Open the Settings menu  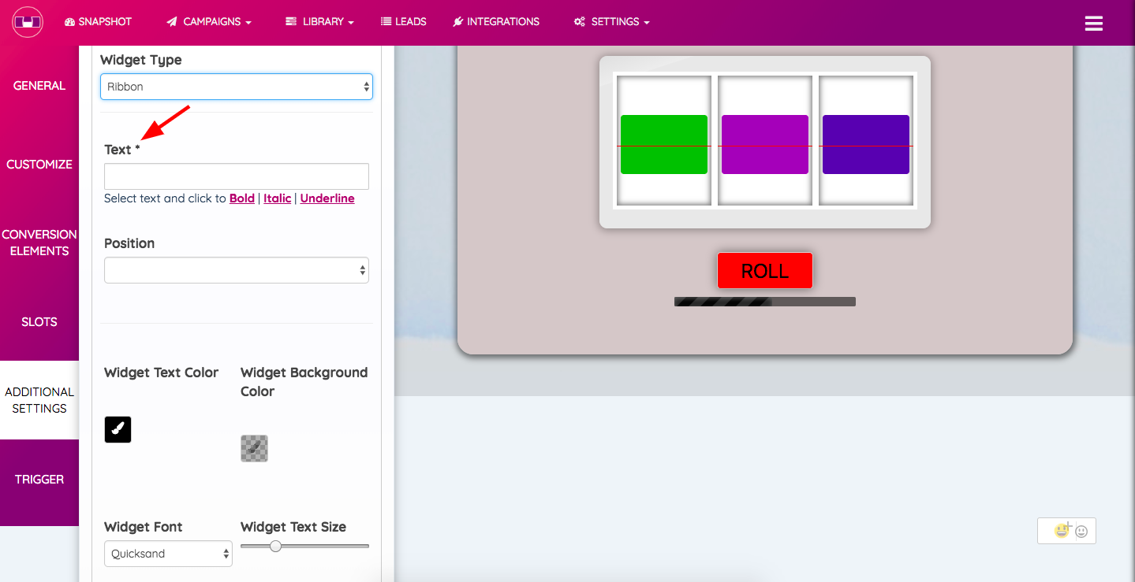[612, 22]
